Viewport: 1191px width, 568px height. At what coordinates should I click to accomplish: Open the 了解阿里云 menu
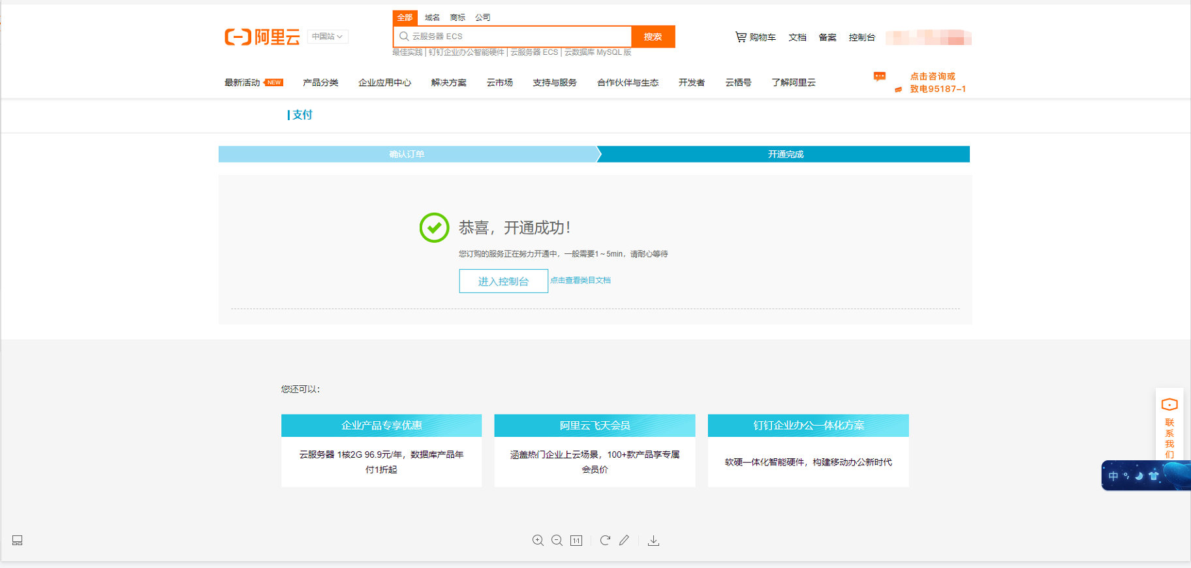[x=794, y=82]
